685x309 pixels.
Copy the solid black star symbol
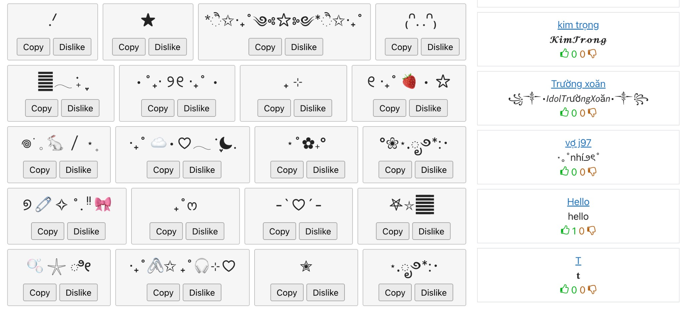point(128,47)
